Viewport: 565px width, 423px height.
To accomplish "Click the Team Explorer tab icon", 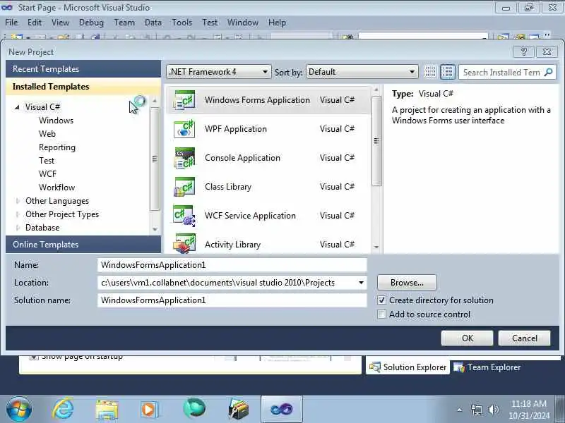I will (x=458, y=367).
